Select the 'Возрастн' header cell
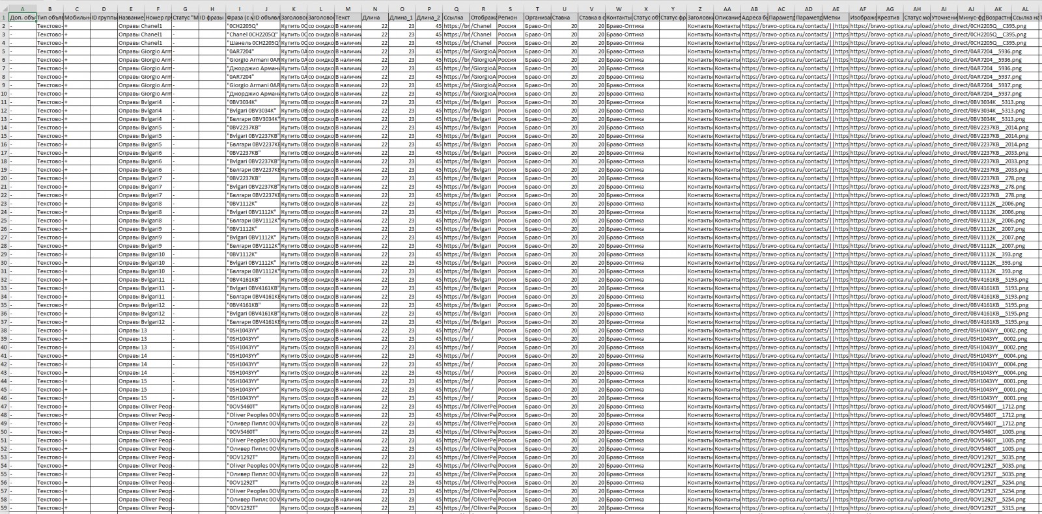 pos(998,18)
